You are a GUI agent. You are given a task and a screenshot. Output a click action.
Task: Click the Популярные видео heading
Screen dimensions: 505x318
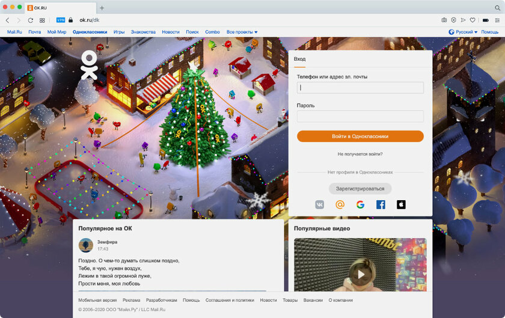click(x=322, y=228)
